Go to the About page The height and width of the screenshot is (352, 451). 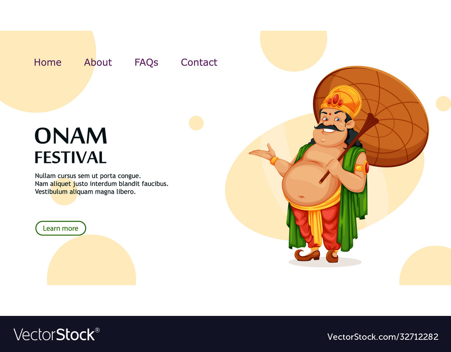coord(98,62)
